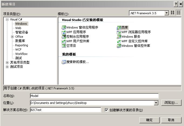Select the WPF 浏览器应用程序 template icon
This screenshot has width=184, height=126.
119,32
